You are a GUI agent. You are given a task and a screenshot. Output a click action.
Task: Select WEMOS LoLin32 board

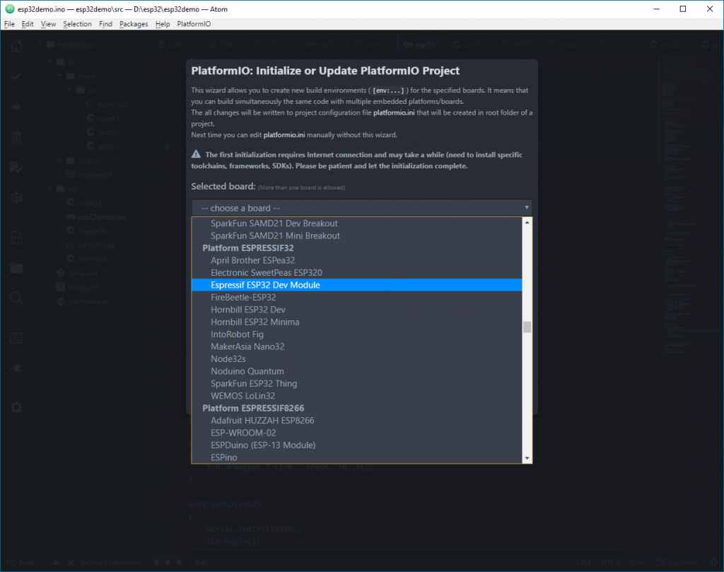(x=357, y=396)
